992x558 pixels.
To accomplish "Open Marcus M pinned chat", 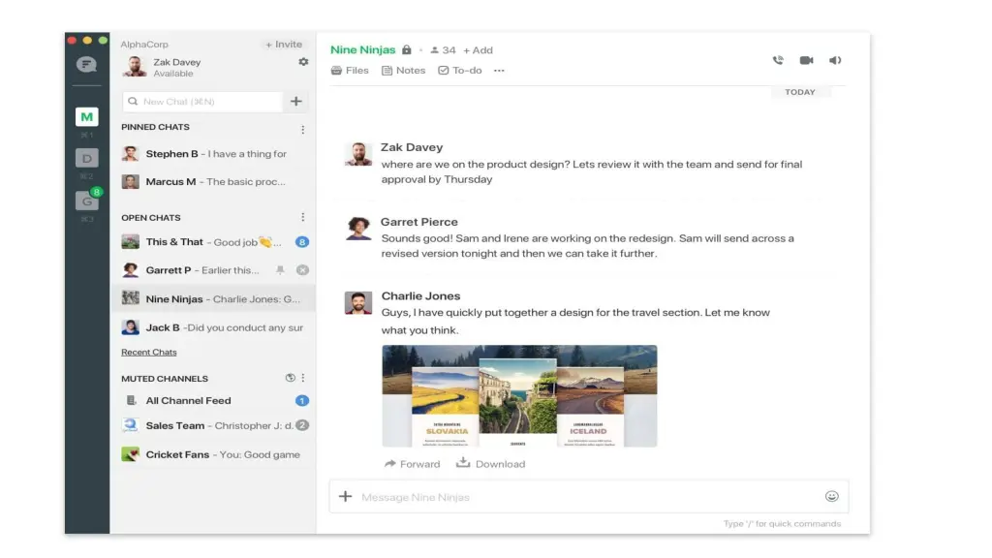I will [214, 181].
